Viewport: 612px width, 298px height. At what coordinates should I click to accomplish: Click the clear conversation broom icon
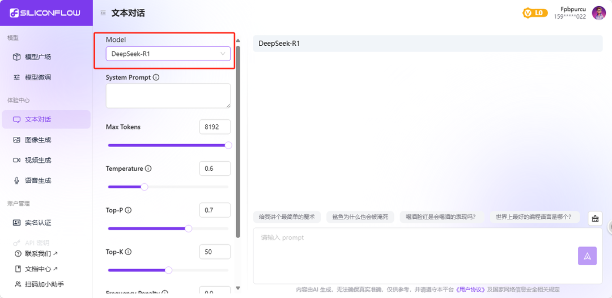(595, 218)
